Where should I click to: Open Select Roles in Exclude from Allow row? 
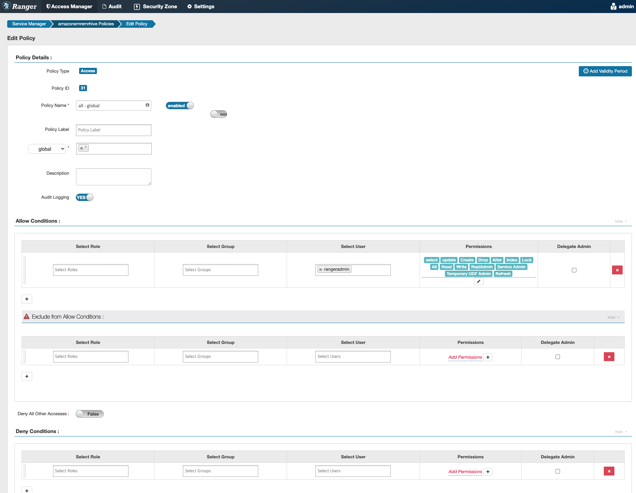(91, 357)
